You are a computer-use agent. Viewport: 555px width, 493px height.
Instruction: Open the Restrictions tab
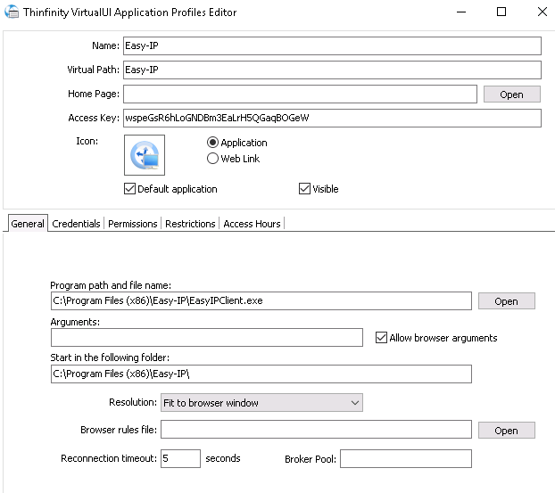click(x=190, y=224)
